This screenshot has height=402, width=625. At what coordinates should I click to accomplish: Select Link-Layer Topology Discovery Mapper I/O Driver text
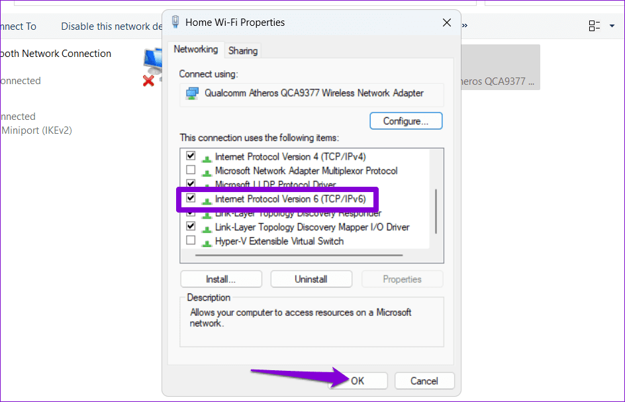pyautogui.click(x=312, y=227)
